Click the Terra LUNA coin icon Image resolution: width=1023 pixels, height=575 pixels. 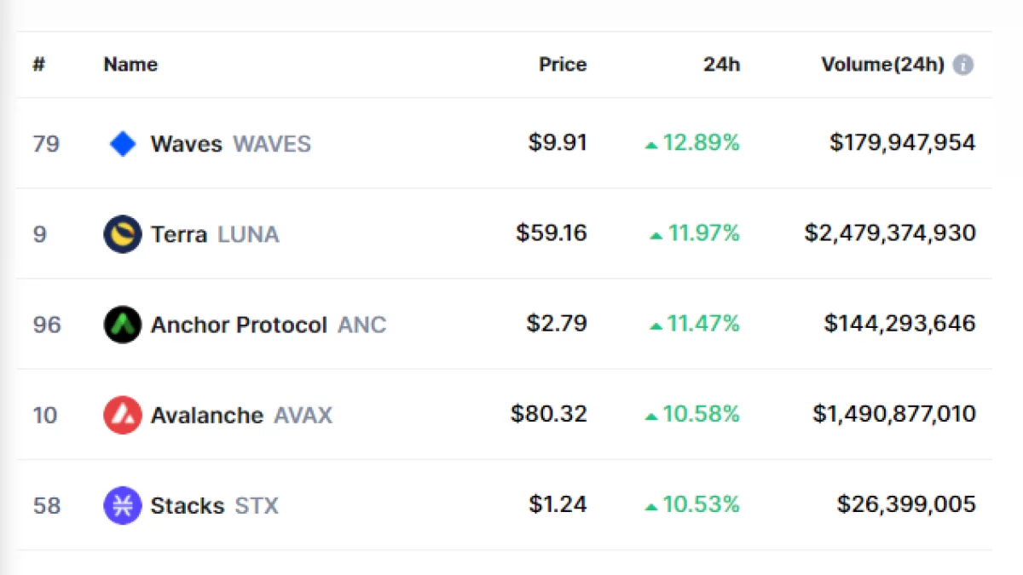[123, 234]
